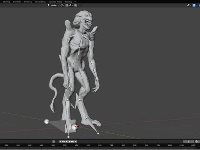Viewport: 200px width, 150px height.
Task: Jump to the previous keyframe
Action: (x=63, y=142)
